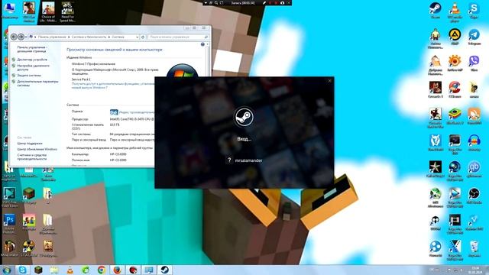Open Firefox from the taskbar

(x=117, y=270)
